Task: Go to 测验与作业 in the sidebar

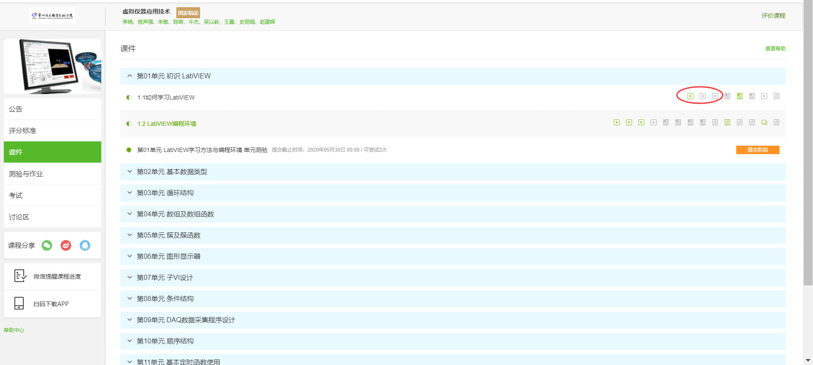Action: 53,174
